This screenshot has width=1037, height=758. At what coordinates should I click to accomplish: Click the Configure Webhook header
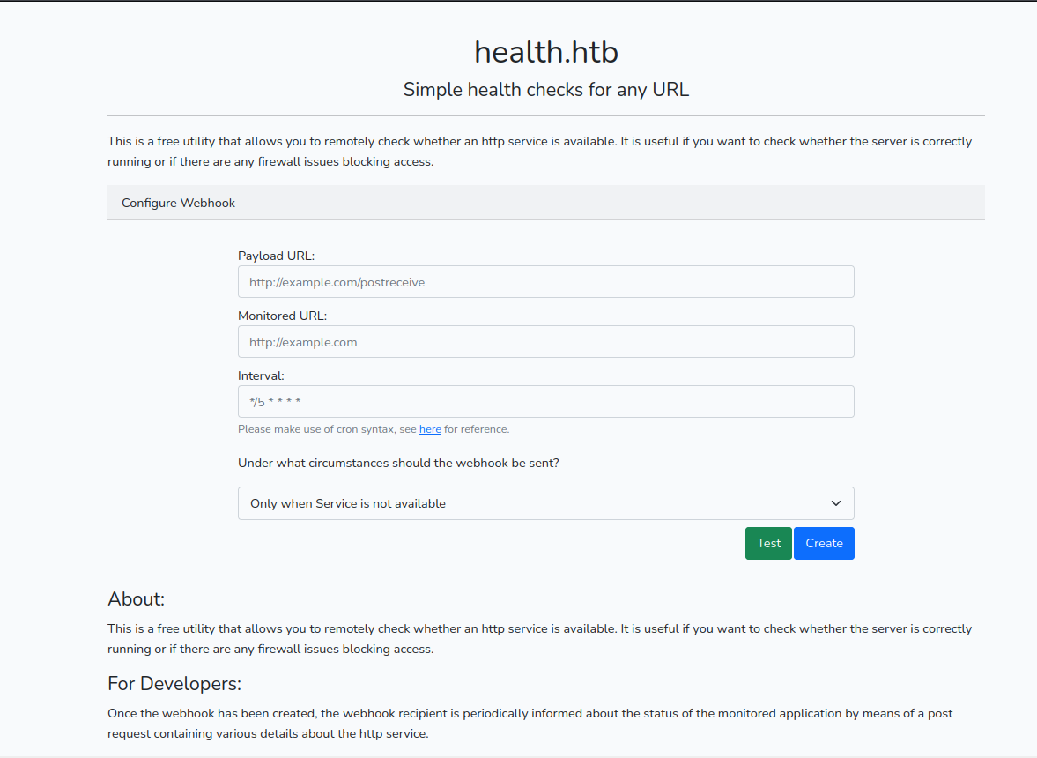(x=179, y=203)
